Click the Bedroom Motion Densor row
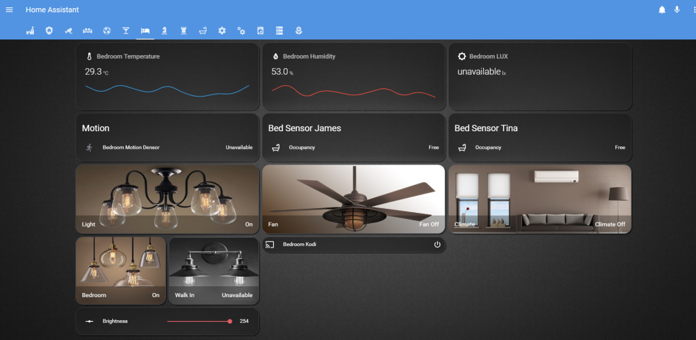The image size is (696, 340). coord(167,148)
